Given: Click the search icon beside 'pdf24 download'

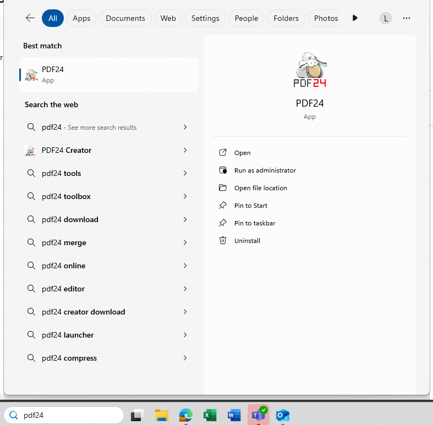Looking at the screenshot, I should [31, 219].
